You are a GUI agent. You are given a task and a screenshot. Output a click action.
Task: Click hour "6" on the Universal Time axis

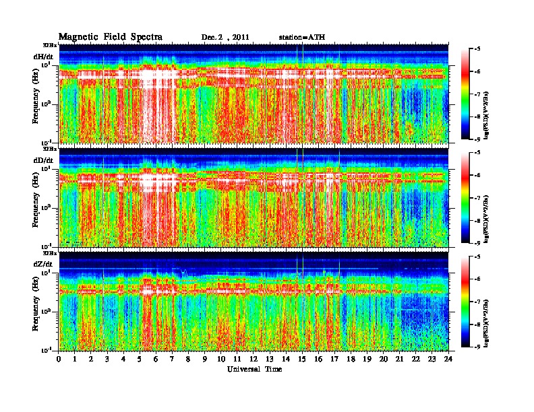(x=156, y=359)
